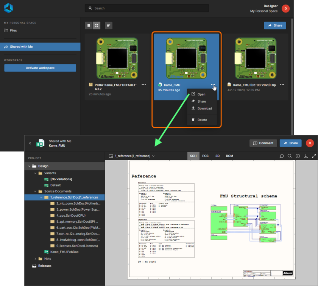This screenshot has width=318, height=286.
Task: Switch to the 3D tab
Action: [x=217, y=156]
